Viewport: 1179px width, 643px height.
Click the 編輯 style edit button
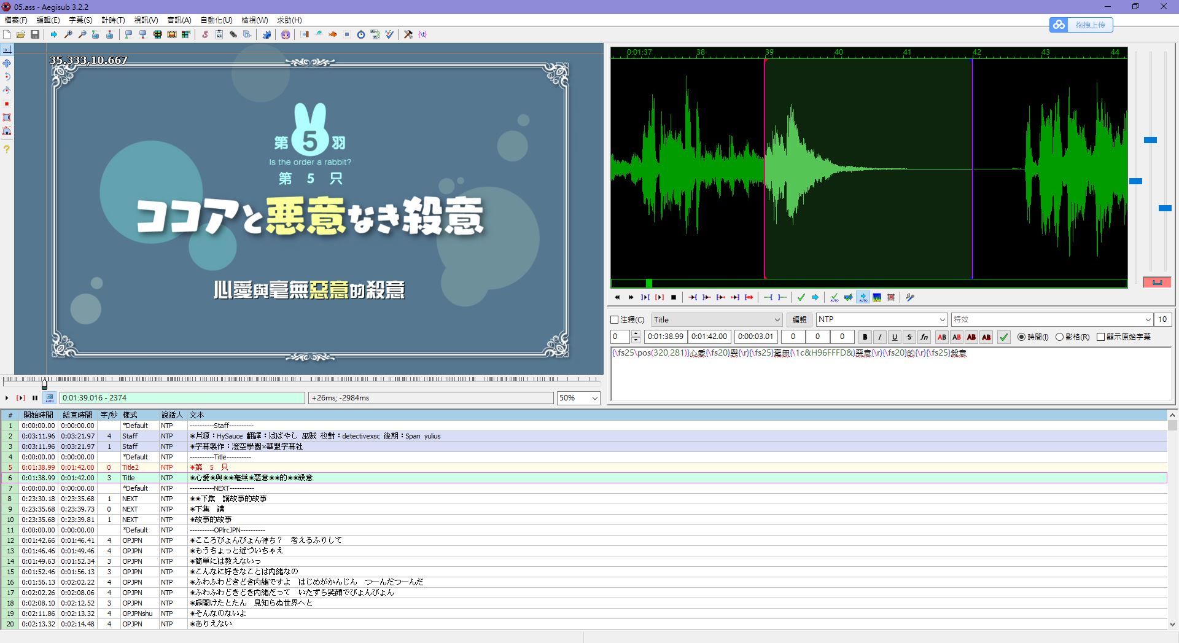click(x=799, y=320)
